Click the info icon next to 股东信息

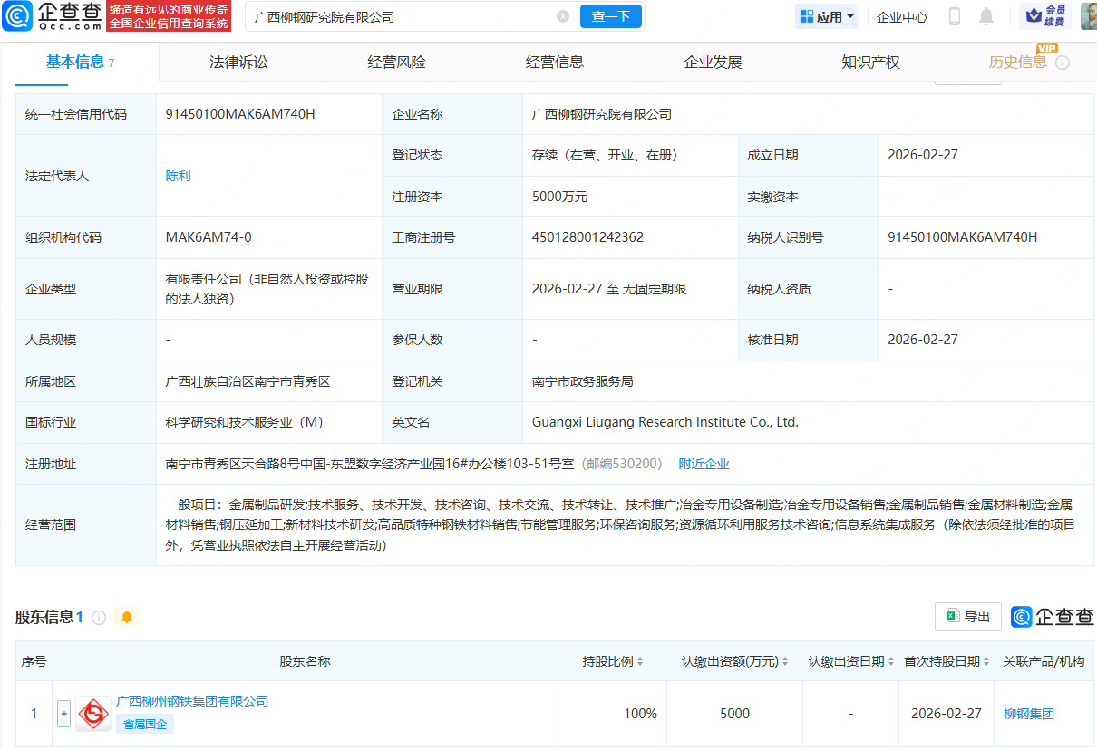pos(99,618)
